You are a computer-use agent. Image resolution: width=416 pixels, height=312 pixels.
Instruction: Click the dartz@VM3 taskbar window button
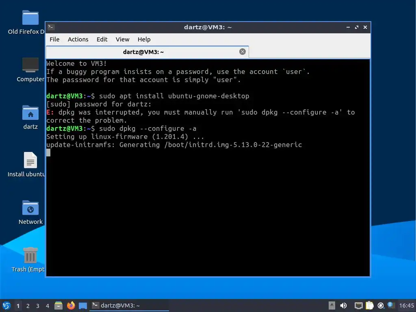pos(129,305)
